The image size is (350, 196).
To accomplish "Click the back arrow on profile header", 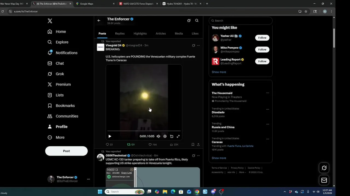I will (x=99, y=20).
